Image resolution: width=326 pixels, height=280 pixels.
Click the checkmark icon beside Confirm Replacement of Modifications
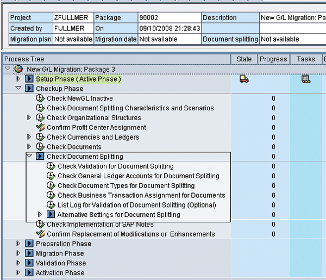(x=40, y=234)
